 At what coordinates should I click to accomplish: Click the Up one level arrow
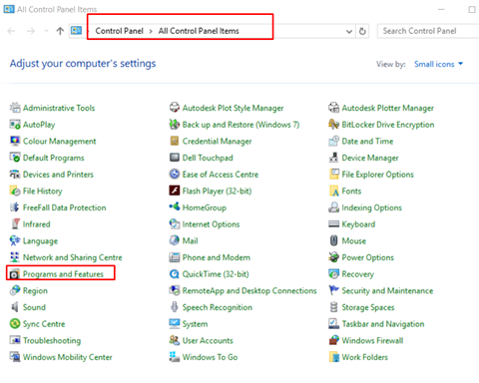pyautogui.click(x=60, y=31)
